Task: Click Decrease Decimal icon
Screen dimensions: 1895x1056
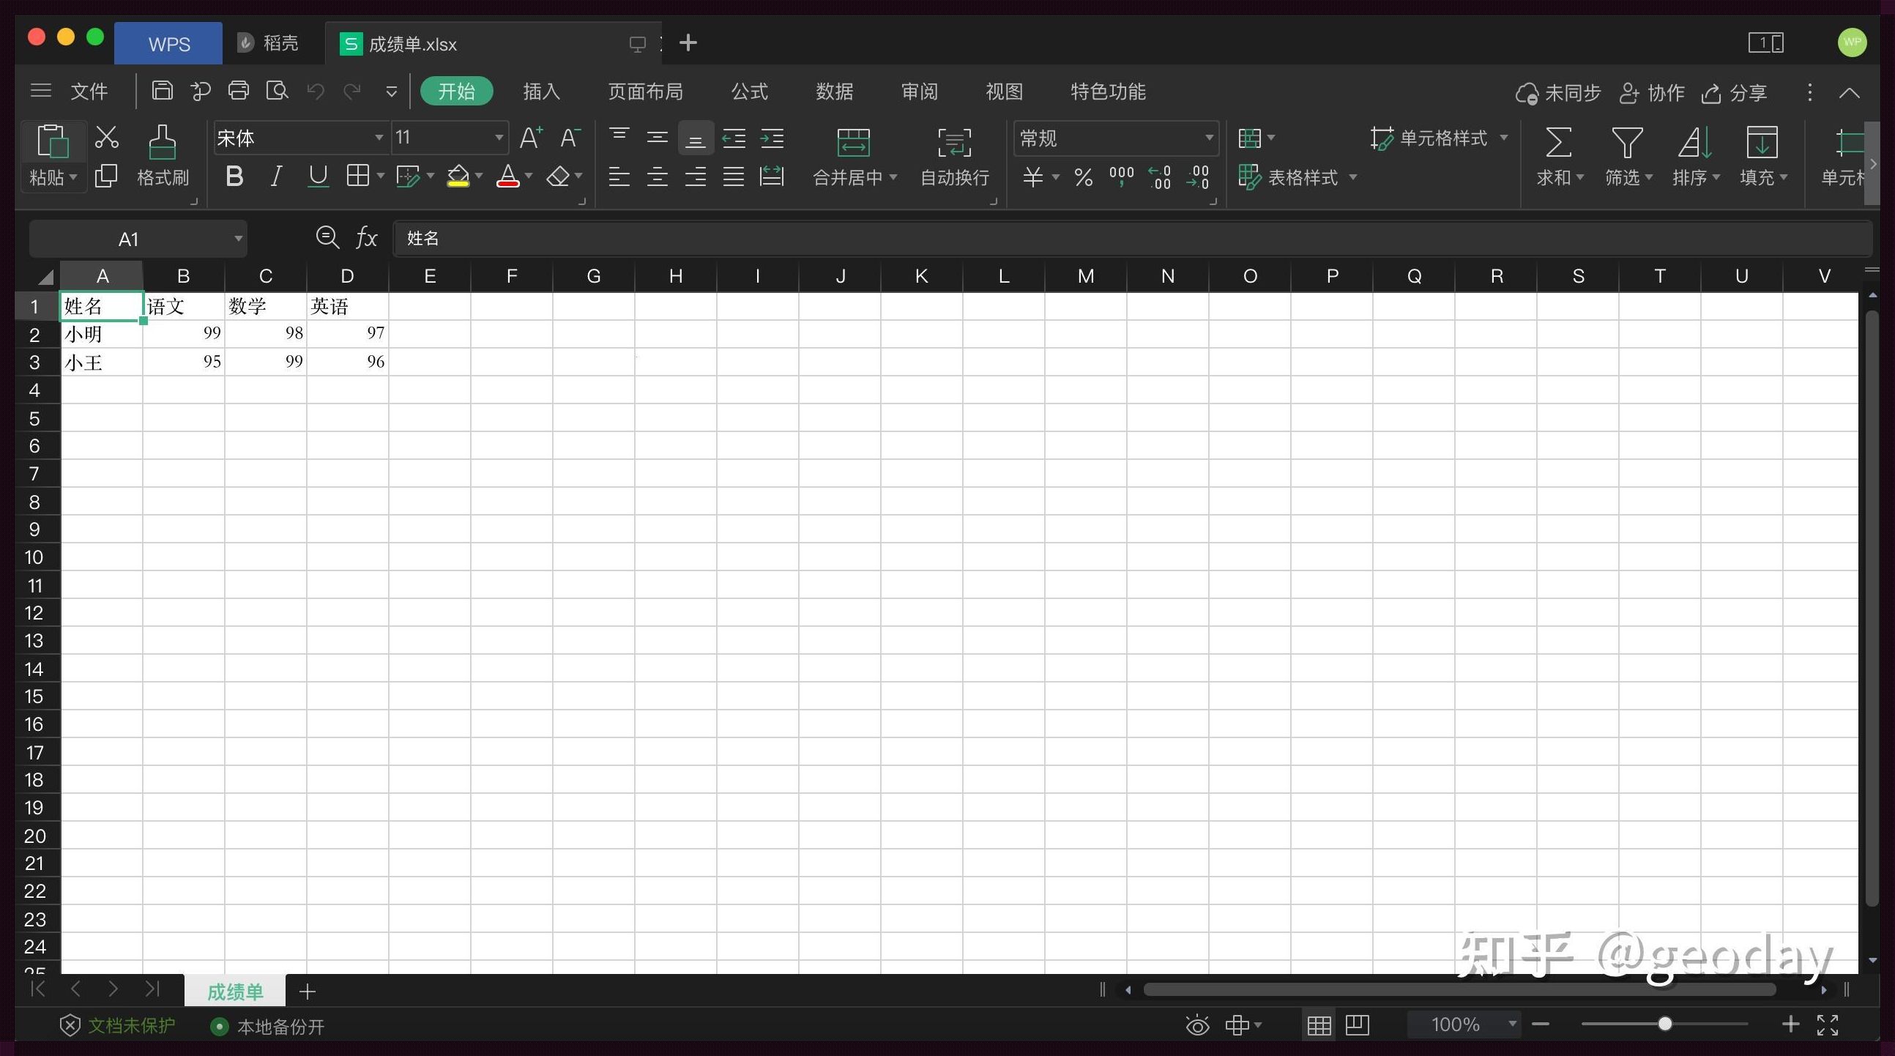Action: 1198,177
